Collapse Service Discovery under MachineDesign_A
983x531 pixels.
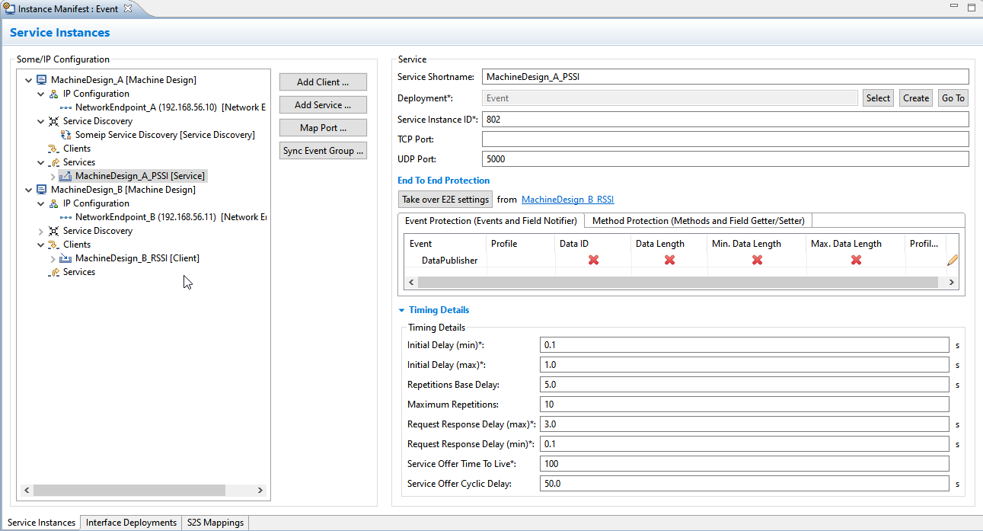pos(41,121)
